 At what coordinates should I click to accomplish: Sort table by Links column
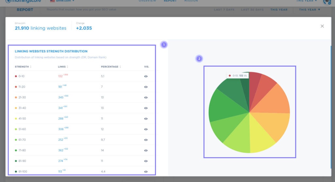(x=63, y=67)
